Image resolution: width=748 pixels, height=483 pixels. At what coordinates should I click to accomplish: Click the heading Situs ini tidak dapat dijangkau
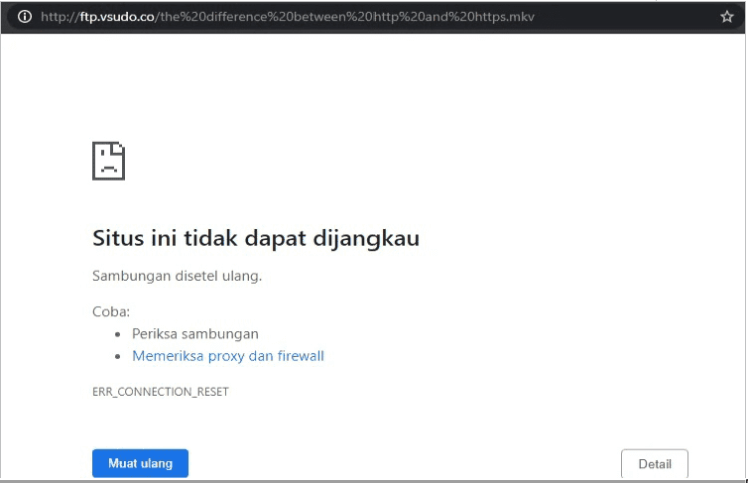click(x=255, y=238)
